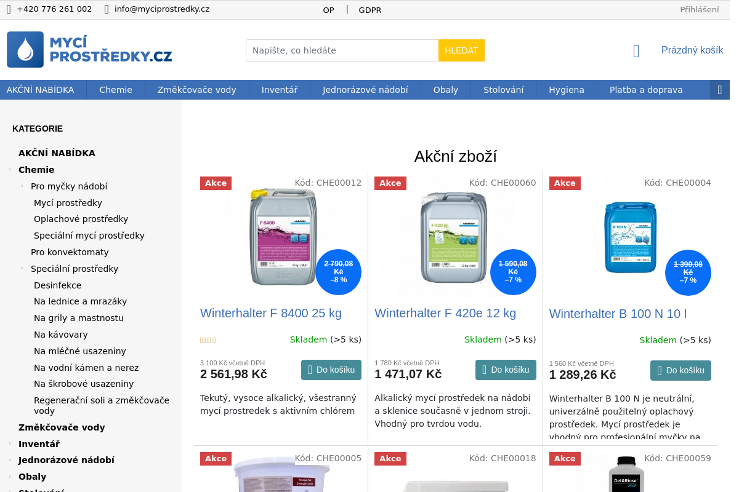Image resolution: width=739 pixels, height=492 pixels.
Task: Select Mycí prostředky in the sidebar
Action: click(x=68, y=203)
